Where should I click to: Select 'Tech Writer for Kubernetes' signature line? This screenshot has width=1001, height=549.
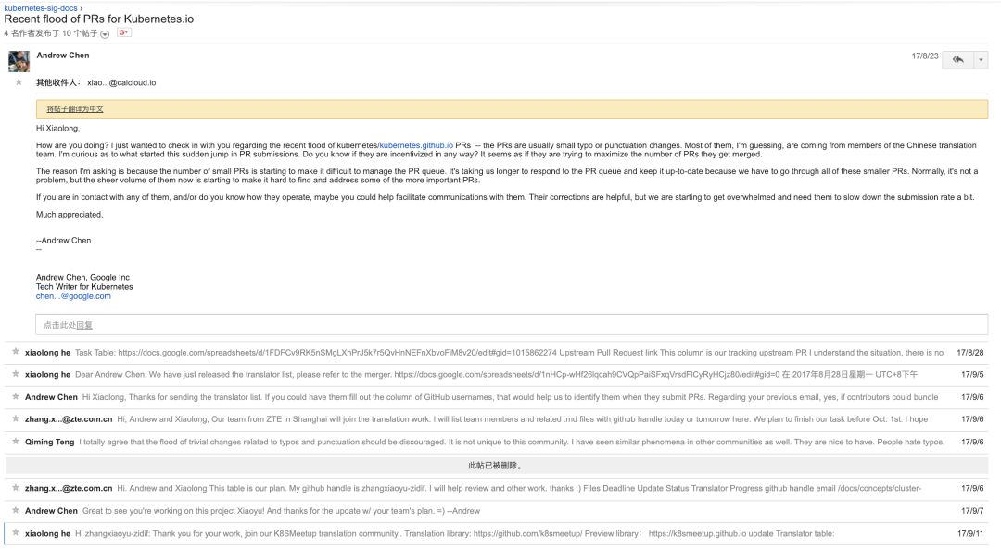84,287
